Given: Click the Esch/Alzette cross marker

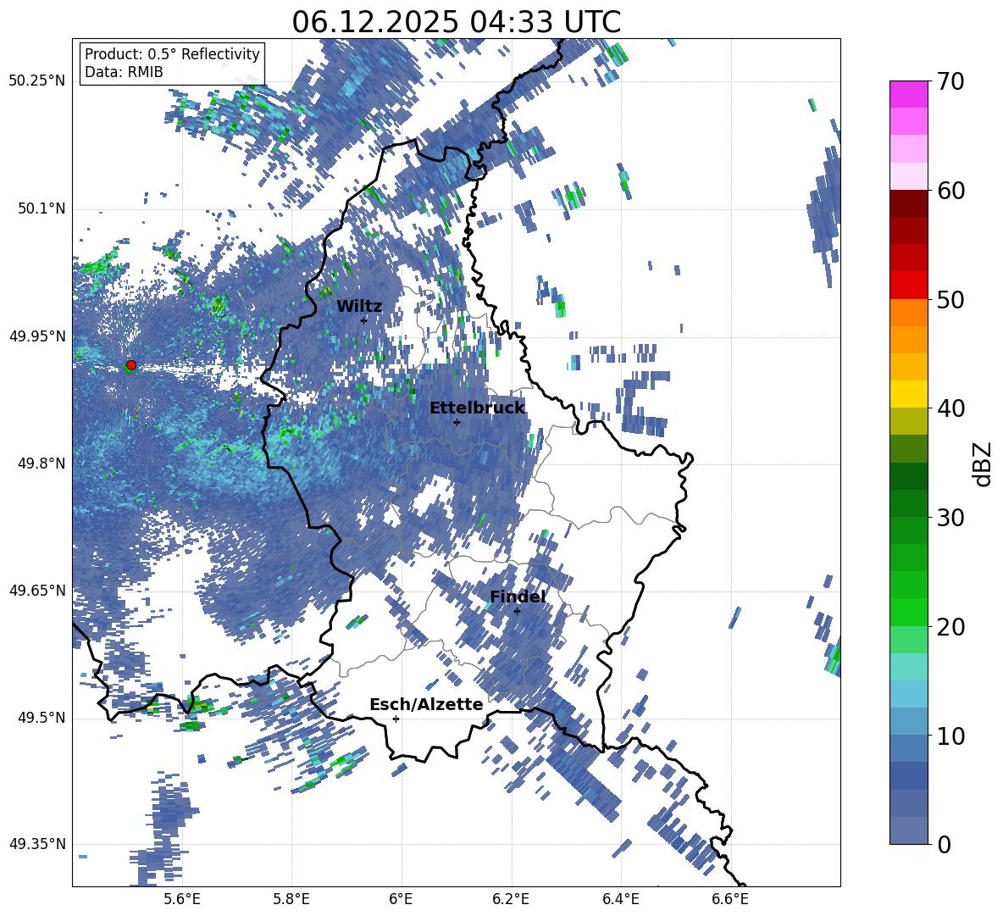Looking at the screenshot, I should (x=396, y=719).
